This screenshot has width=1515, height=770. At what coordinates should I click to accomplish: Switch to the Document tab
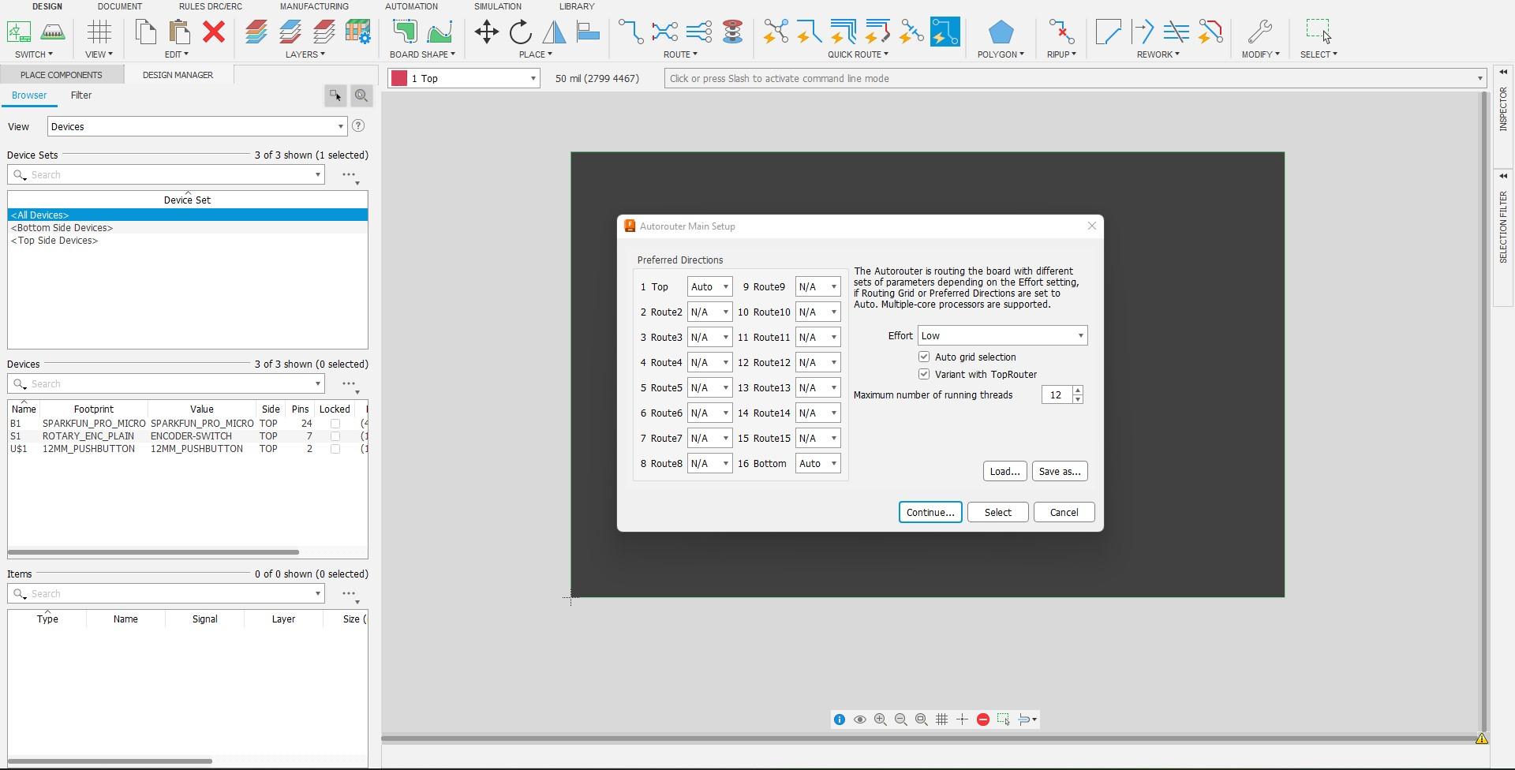pos(120,6)
